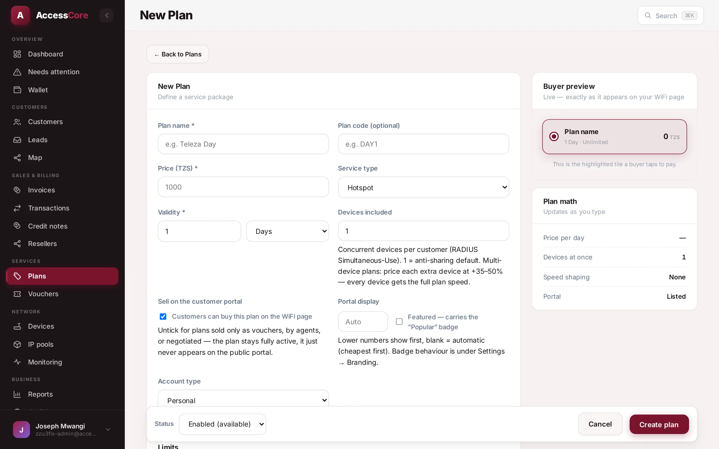Screen dimensions: 719x449
Task: Click the search magnifier icon
Action: pyautogui.click(x=648, y=15)
